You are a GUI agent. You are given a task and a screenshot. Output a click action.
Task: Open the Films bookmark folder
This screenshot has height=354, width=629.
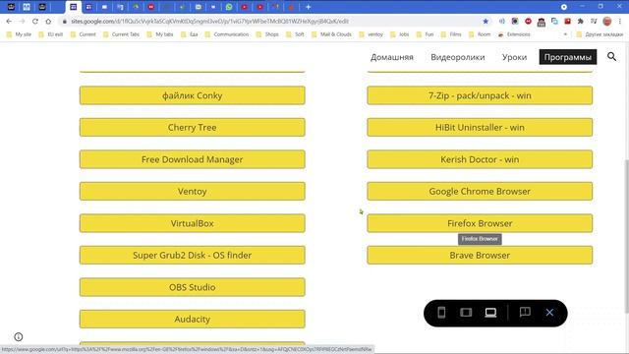pos(451,34)
